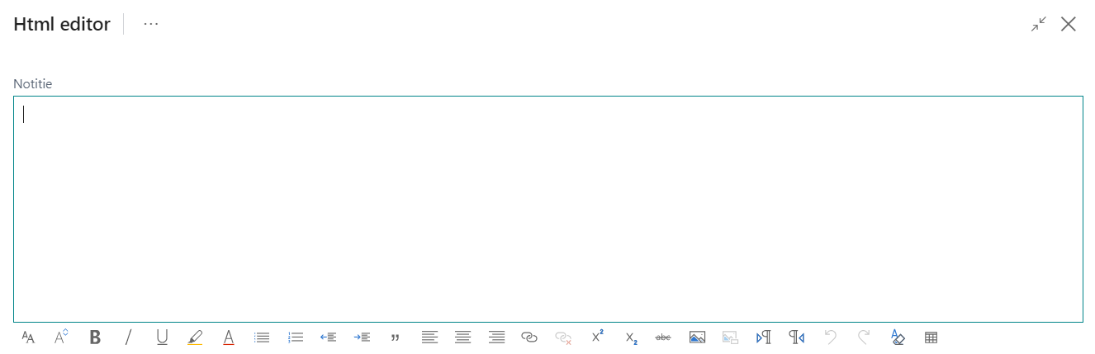Insert an image into the note
The width and height of the screenshot is (1095, 354).
[697, 337]
